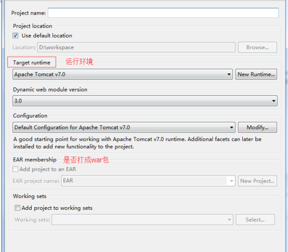Click the configuration description text
288x252 pixels.
click(137, 143)
